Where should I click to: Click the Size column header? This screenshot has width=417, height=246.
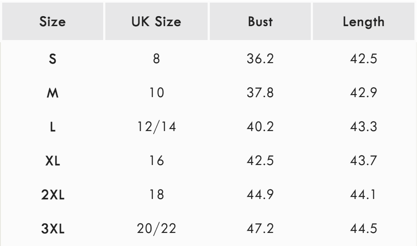click(53, 22)
